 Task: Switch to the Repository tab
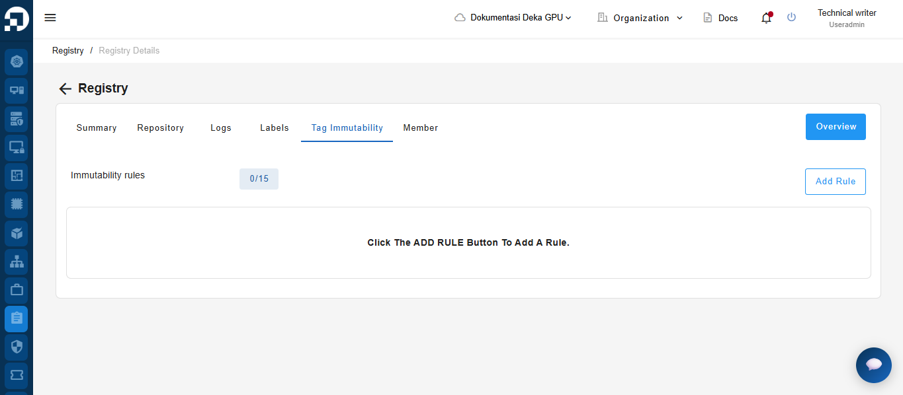pos(160,128)
